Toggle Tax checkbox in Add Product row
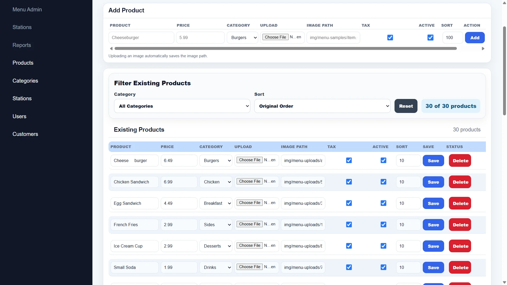The height and width of the screenshot is (285, 507). pos(390,37)
